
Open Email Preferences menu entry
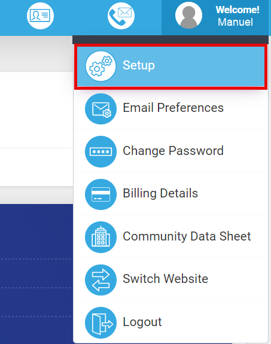tap(170, 109)
